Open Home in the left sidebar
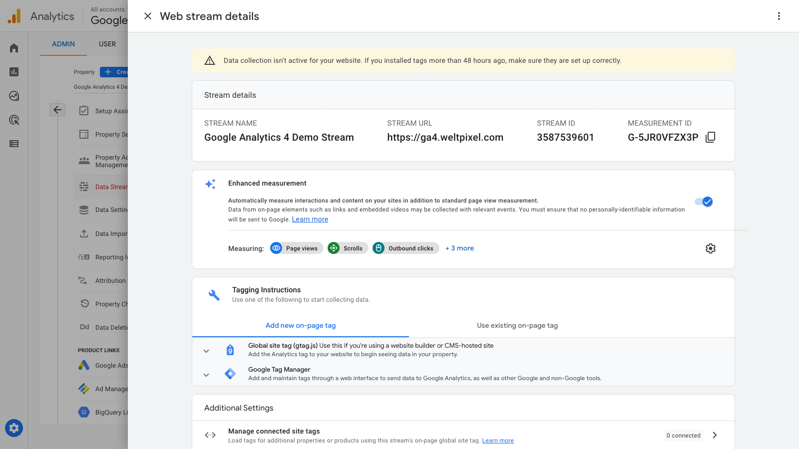Screen dimensions: 799x449 click(x=14, y=48)
